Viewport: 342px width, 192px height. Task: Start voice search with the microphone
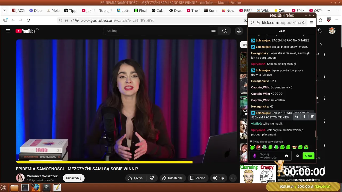click(x=239, y=31)
